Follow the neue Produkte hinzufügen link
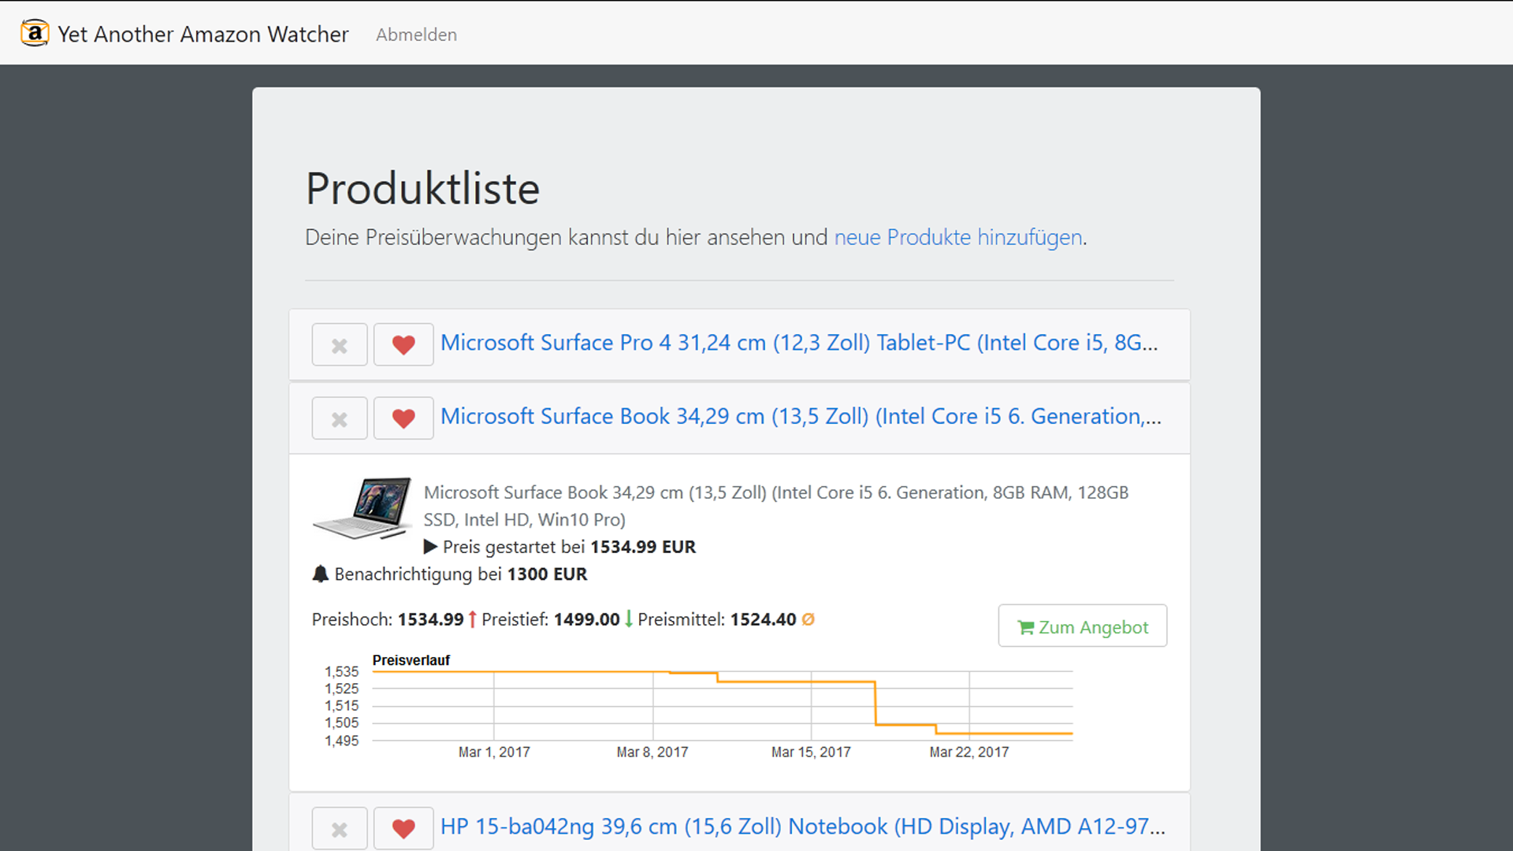1513x851 pixels. coord(958,237)
